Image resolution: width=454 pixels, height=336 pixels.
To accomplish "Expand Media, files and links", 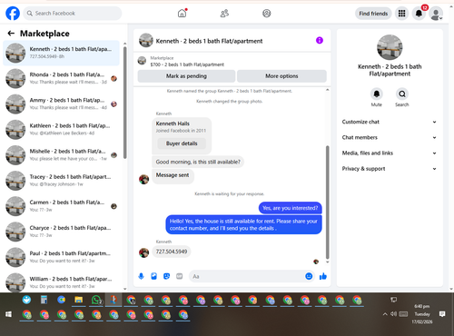I will pos(390,153).
